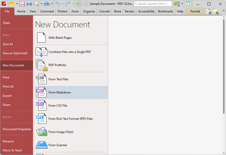
Task: Switch to the Review tab
Action: click(x=130, y=11)
